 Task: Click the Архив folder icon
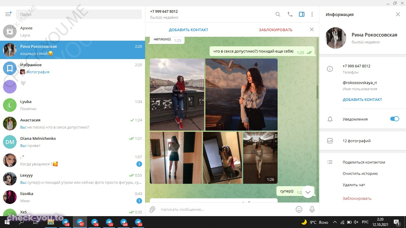click(10, 31)
